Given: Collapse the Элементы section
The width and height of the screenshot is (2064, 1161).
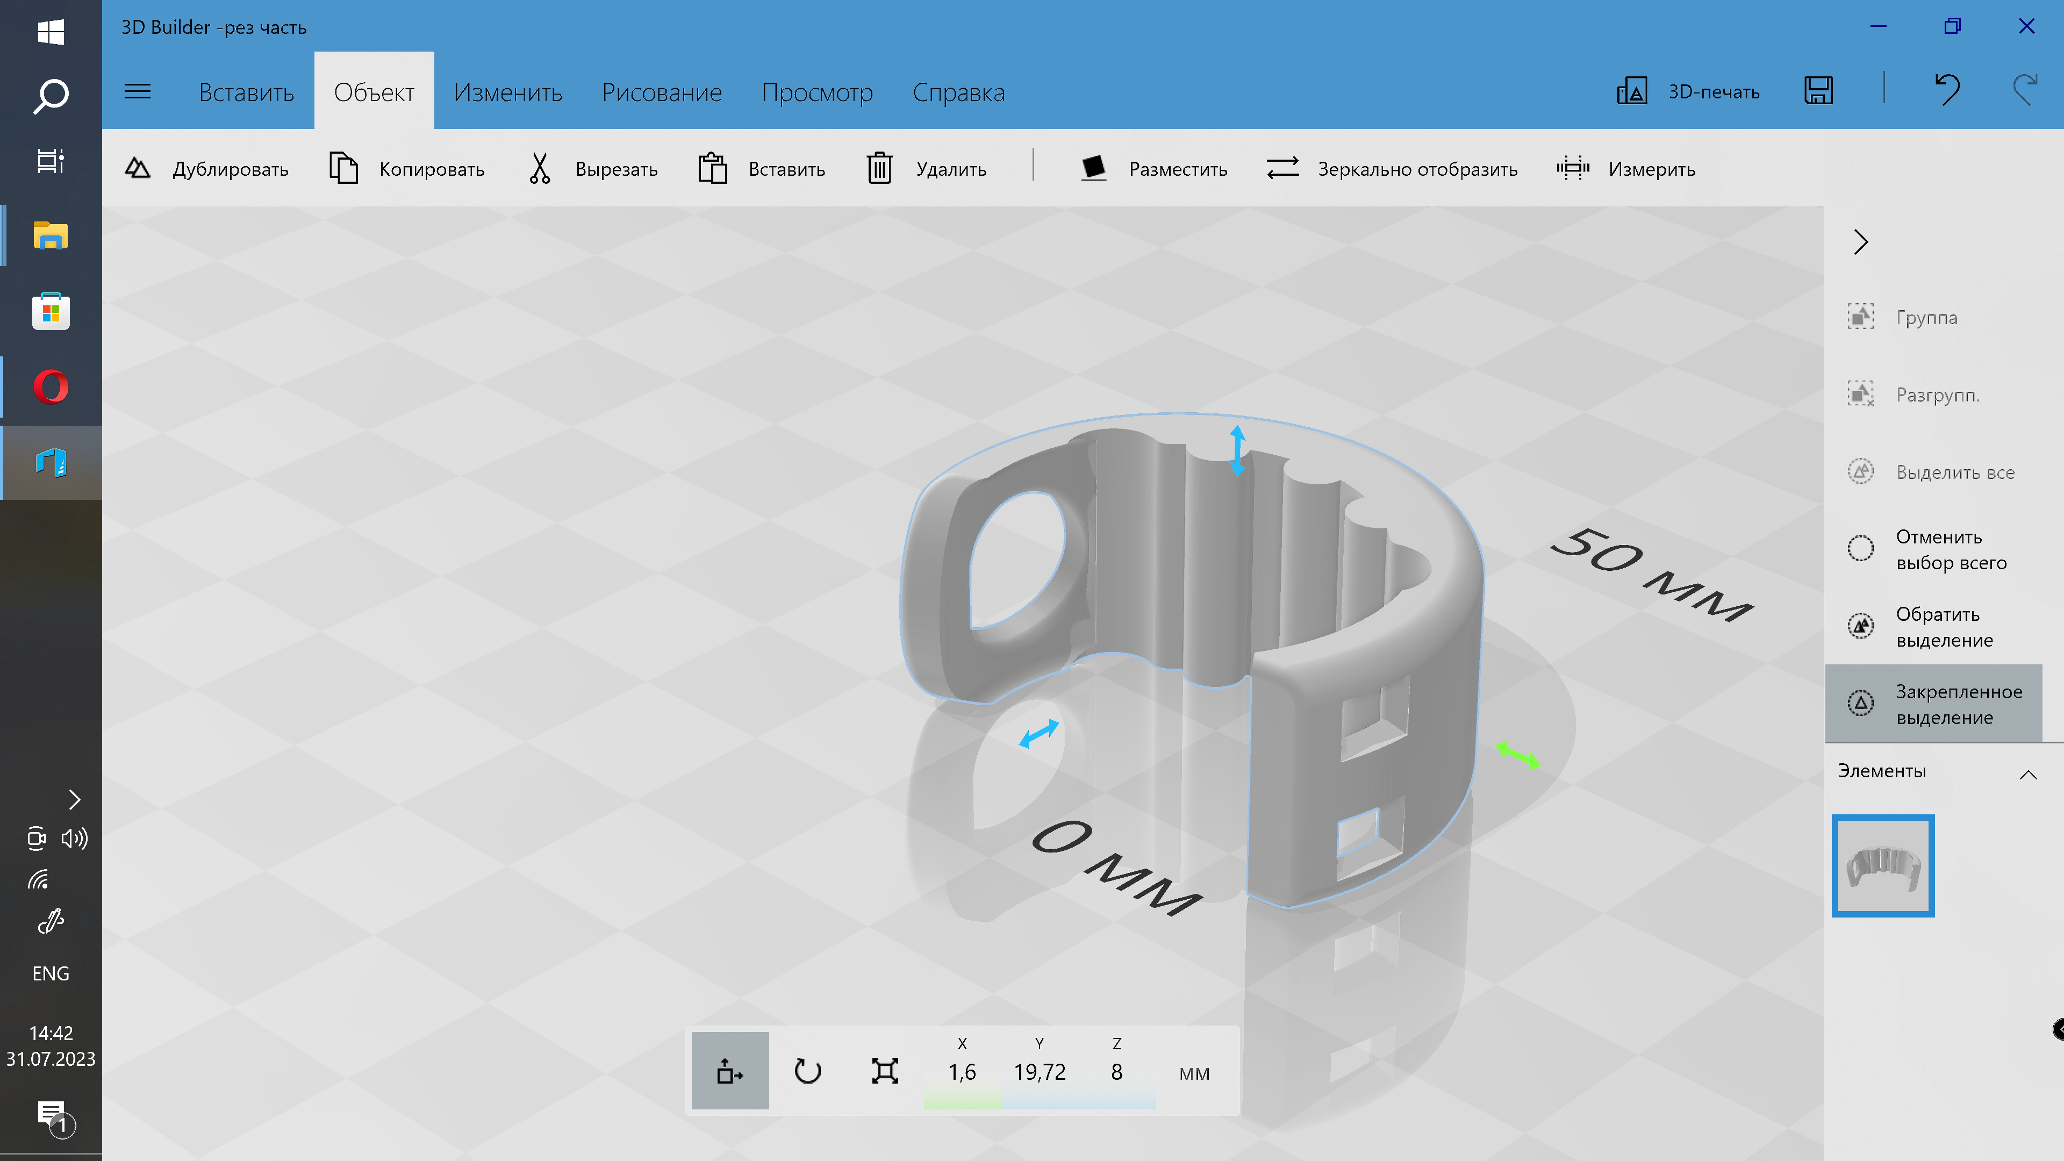Looking at the screenshot, I should (x=2028, y=774).
